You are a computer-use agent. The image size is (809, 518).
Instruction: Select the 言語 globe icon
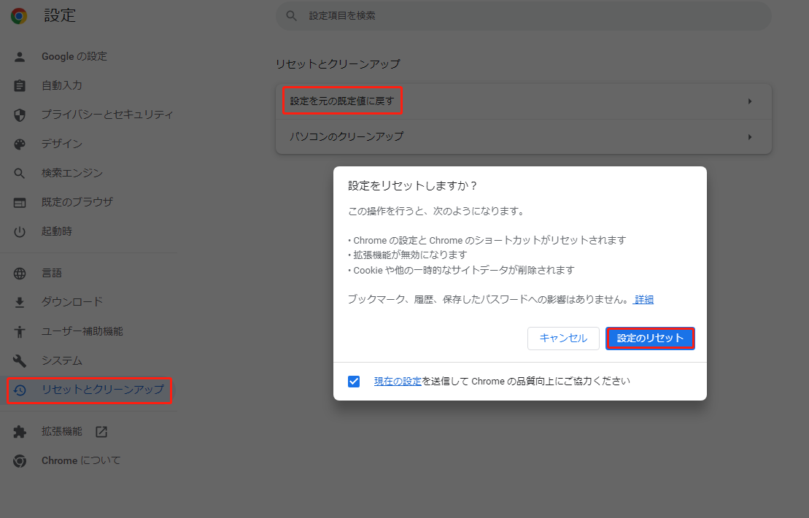(20, 274)
